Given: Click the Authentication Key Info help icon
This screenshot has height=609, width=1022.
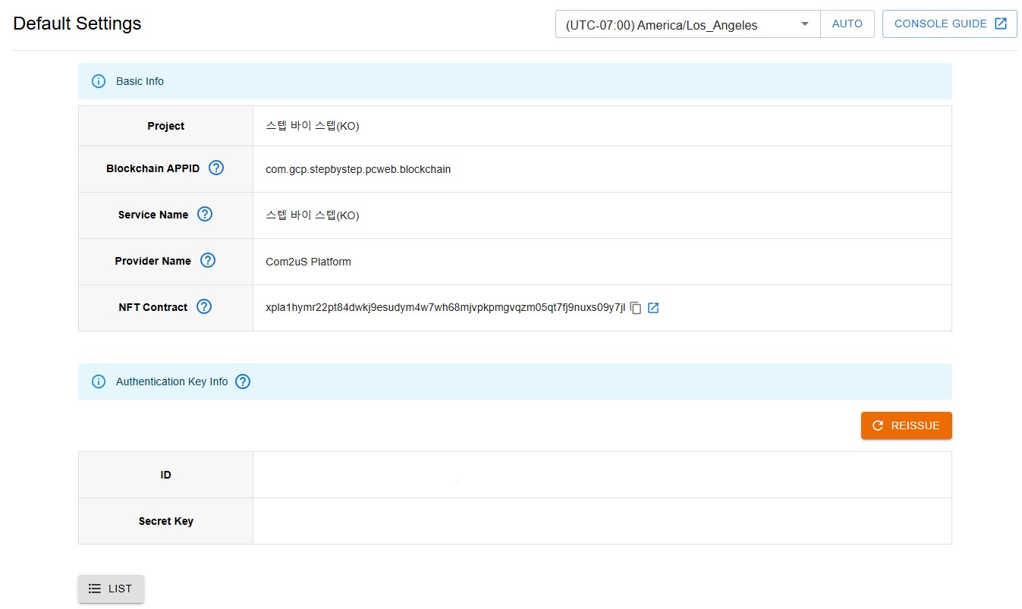Looking at the screenshot, I should click(243, 381).
